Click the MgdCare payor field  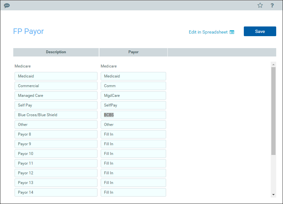pyautogui.click(x=133, y=96)
